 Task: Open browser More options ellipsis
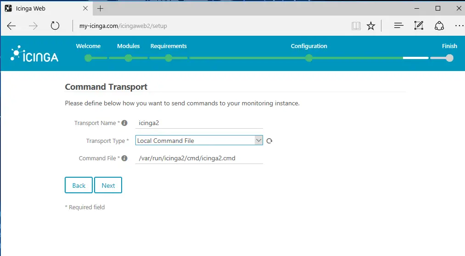pos(459,26)
